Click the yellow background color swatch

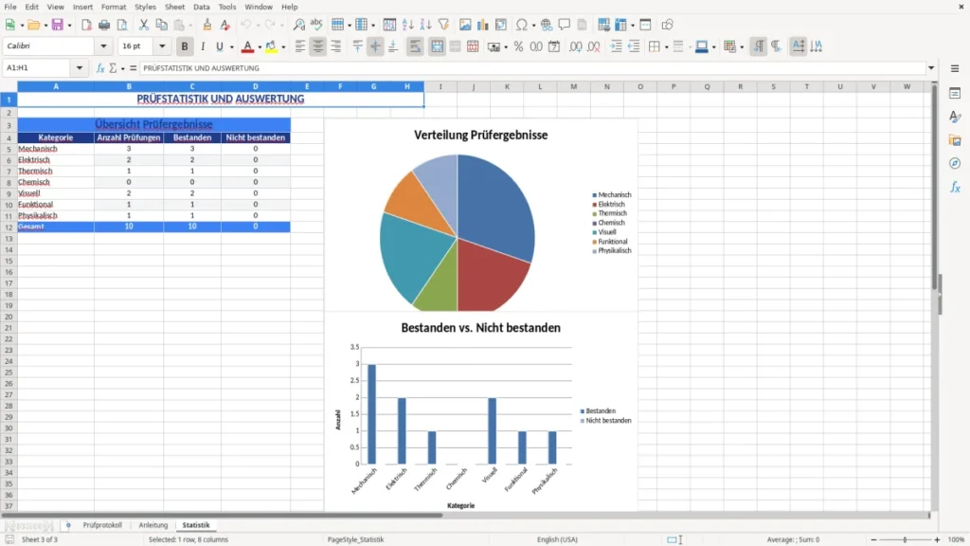click(x=271, y=46)
